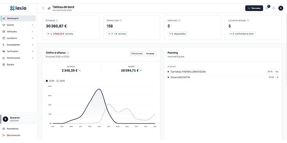Open the notifications bell icon
The height and width of the screenshot is (143, 287).
[x=274, y=8]
